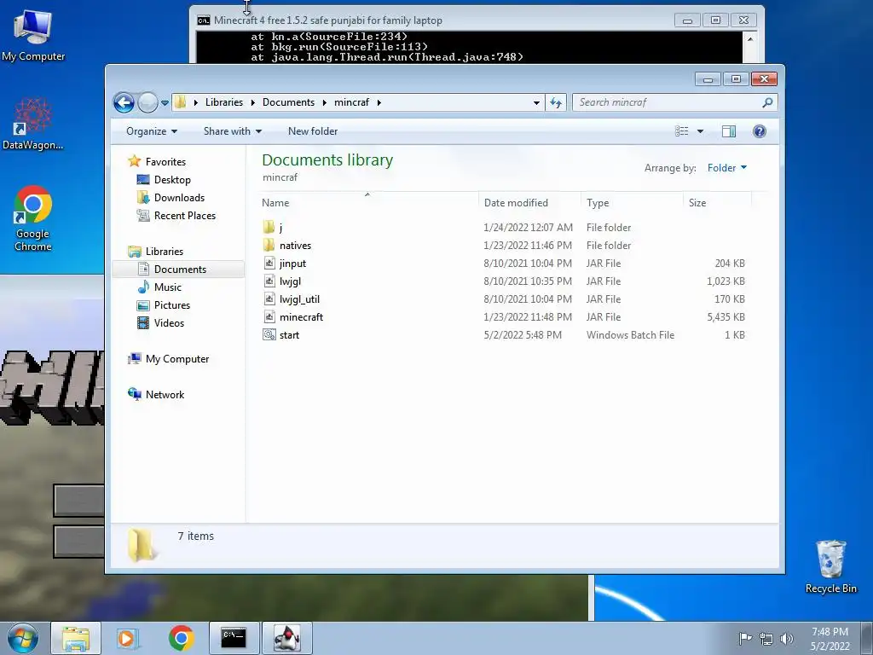Select DataWagon desktop shortcut
The image size is (873, 655).
pos(33,125)
